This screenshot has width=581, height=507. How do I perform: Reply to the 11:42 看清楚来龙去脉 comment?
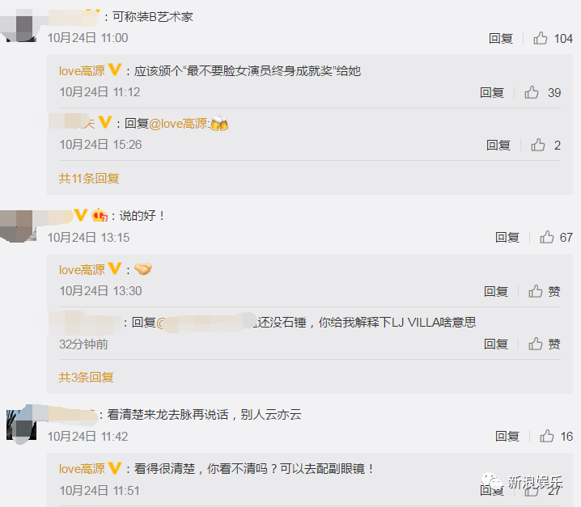click(x=507, y=437)
